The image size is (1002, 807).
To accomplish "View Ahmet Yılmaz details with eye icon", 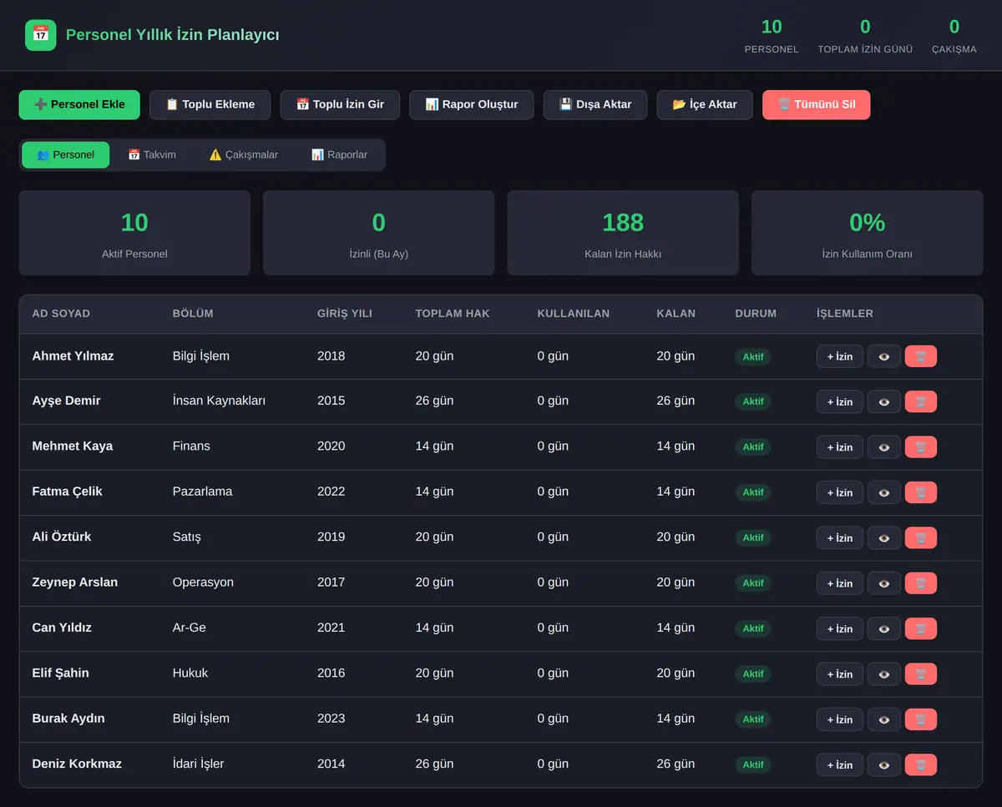I will [884, 356].
